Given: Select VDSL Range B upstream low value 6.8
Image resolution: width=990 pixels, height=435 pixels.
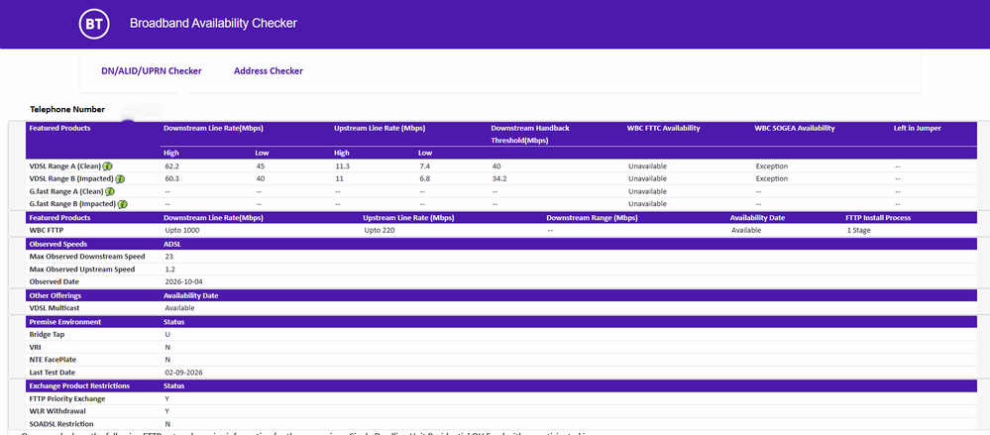Looking at the screenshot, I should [424, 178].
